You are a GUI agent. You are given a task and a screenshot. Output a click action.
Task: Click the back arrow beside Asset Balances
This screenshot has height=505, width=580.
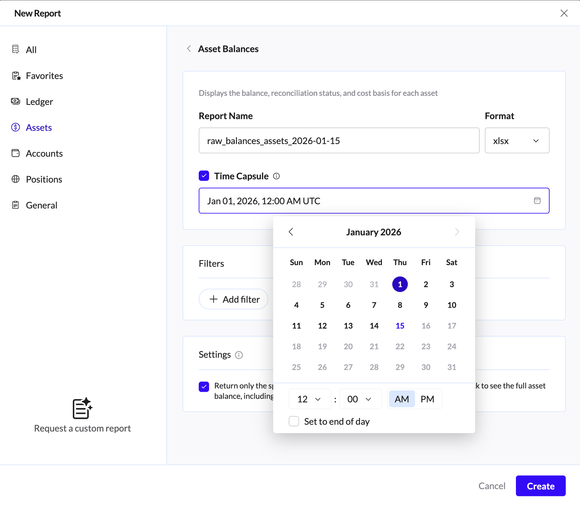[x=189, y=49]
